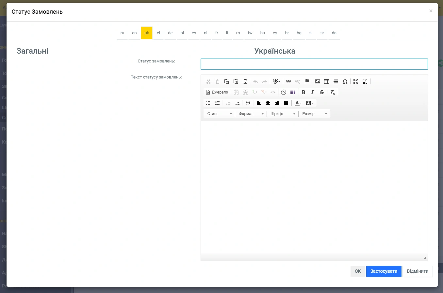Click the Paste from Word icon
443x293 pixels.
pyautogui.click(x=245, y=81)
